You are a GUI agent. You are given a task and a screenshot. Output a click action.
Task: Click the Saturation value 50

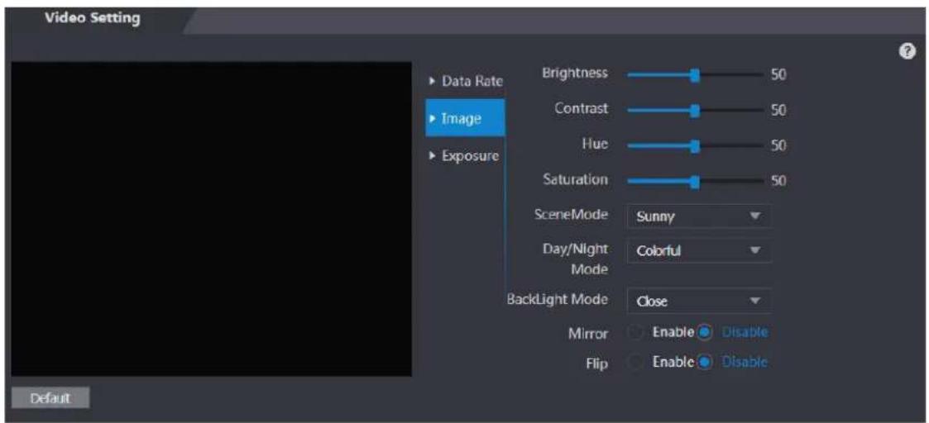pyautogui.click(x=778, y=182)
